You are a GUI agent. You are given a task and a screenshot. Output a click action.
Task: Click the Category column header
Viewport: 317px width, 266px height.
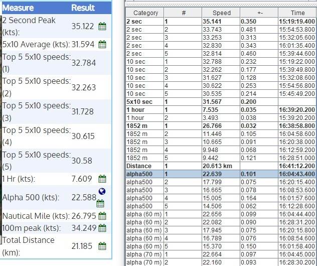[144, 13]
